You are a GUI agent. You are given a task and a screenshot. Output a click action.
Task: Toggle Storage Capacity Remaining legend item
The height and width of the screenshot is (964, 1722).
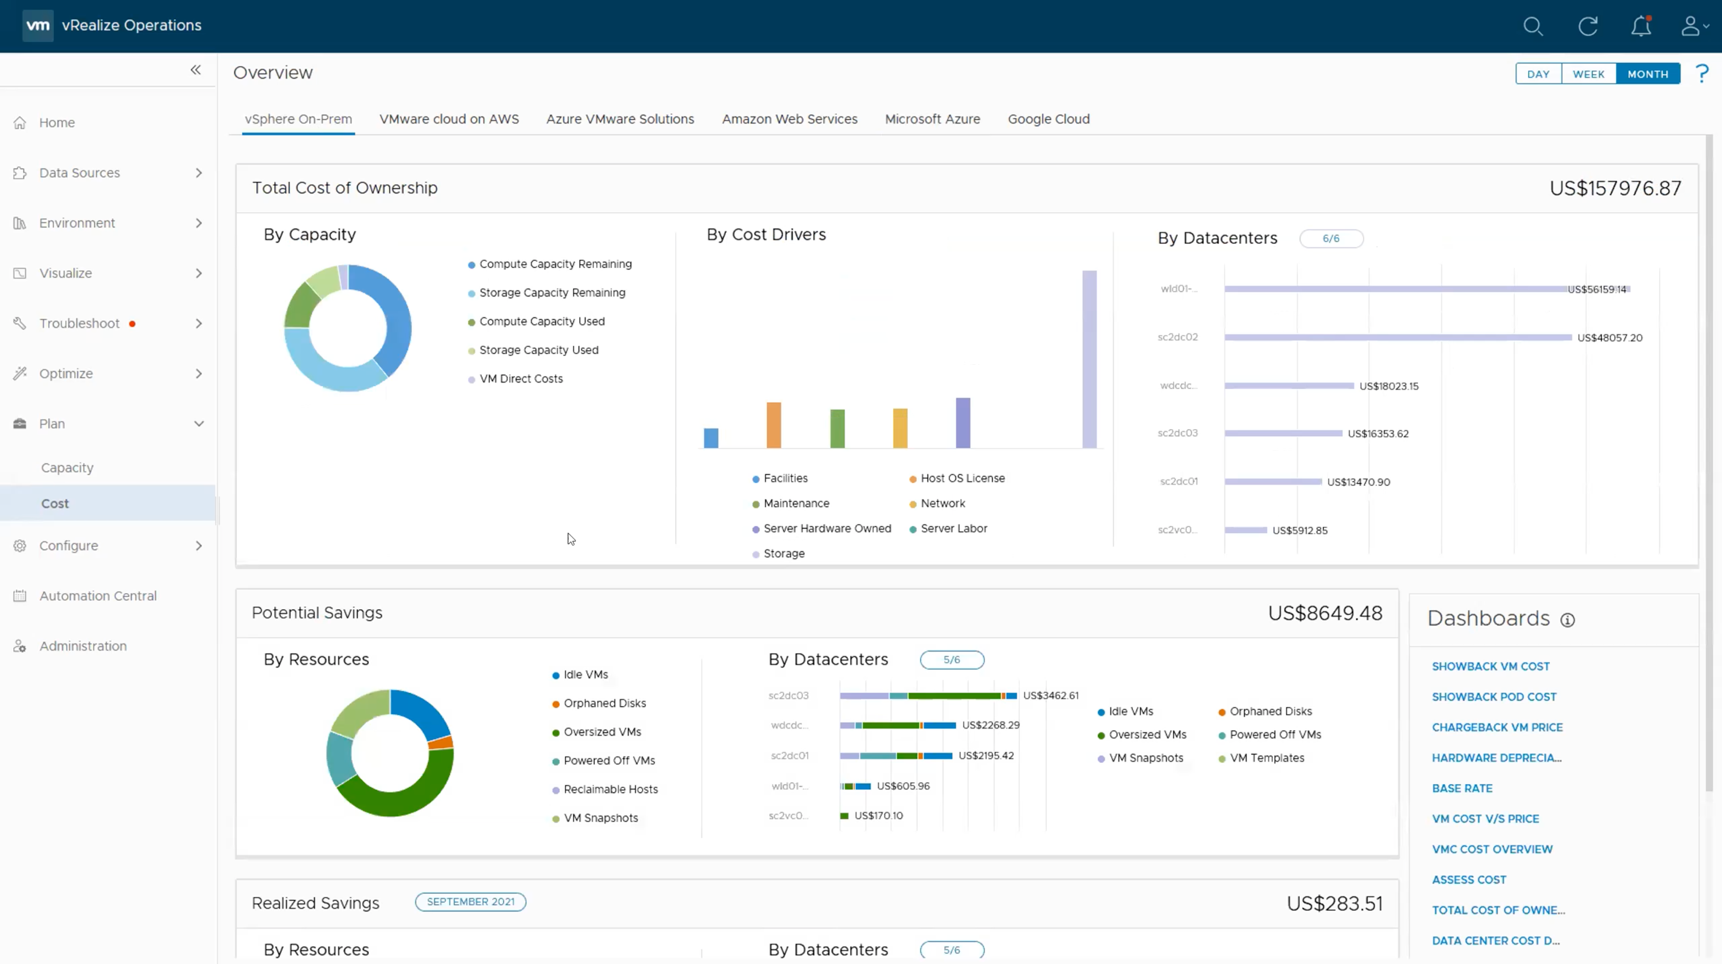547,294
